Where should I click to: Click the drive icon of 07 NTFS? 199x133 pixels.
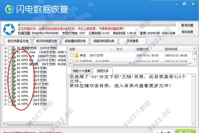tap(14, 76)
